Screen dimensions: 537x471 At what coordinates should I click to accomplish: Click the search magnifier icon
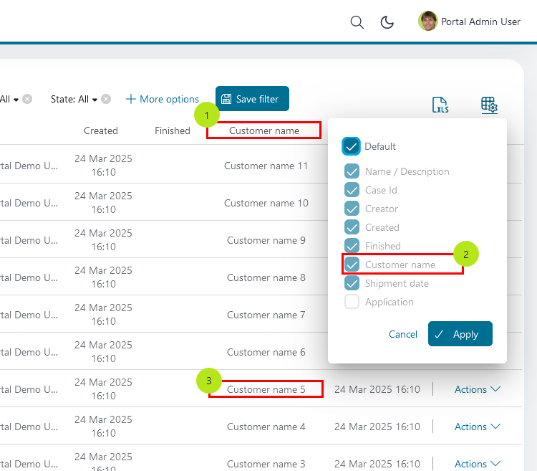(x=357, y=22)
